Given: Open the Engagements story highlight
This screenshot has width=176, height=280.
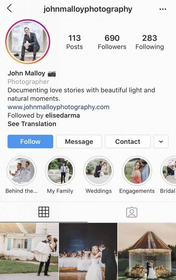Looking at the screenshot, I should [137, 171].
